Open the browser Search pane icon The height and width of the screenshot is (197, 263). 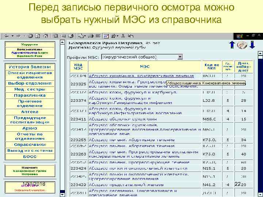tap(56, 36)
